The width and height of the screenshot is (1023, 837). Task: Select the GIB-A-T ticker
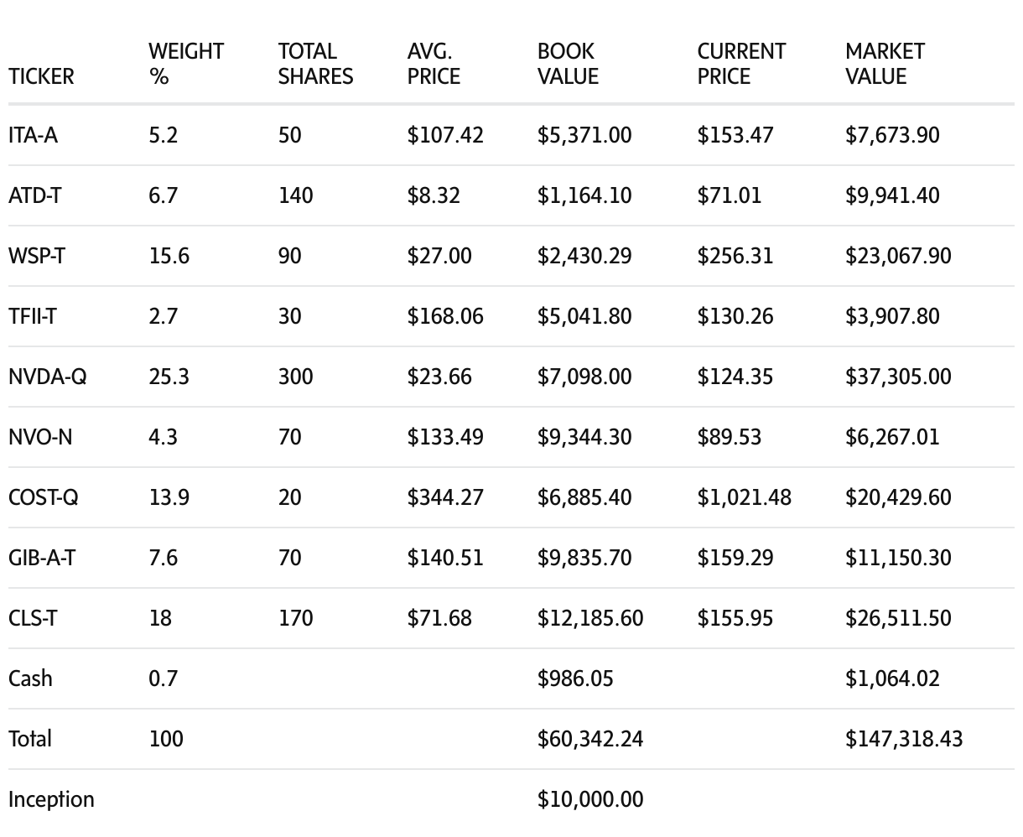(x=42, y=558)
